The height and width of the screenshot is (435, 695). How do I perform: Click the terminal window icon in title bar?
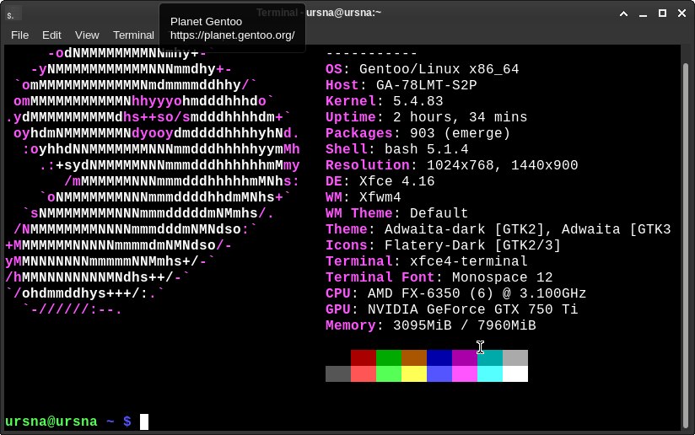[x=12, y=14]
